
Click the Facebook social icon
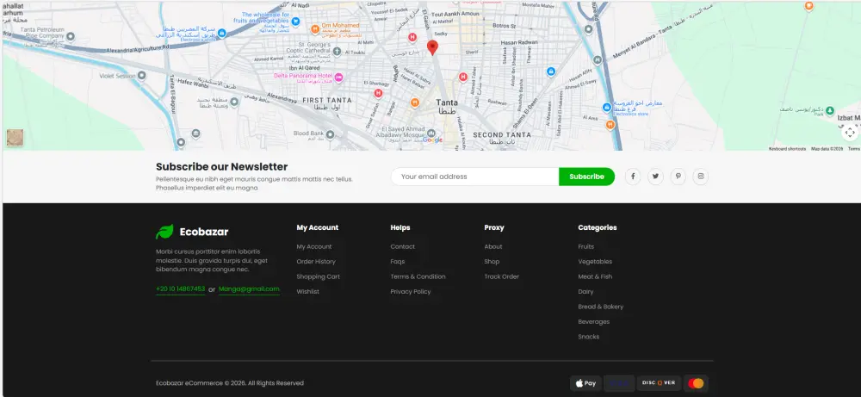(x=633, y=177)
